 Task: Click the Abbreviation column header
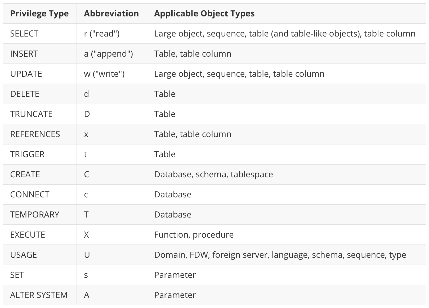coord(111,13)
